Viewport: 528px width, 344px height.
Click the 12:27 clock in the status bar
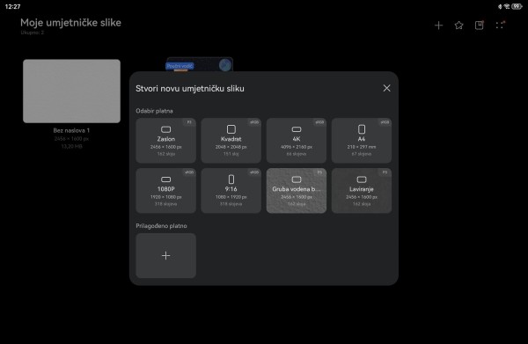tap(13, 6)
